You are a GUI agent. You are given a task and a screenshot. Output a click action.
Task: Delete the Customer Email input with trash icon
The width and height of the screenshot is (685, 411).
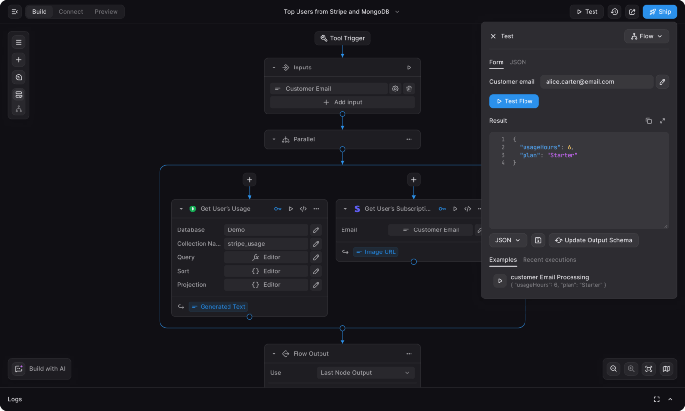click(409, 88)
